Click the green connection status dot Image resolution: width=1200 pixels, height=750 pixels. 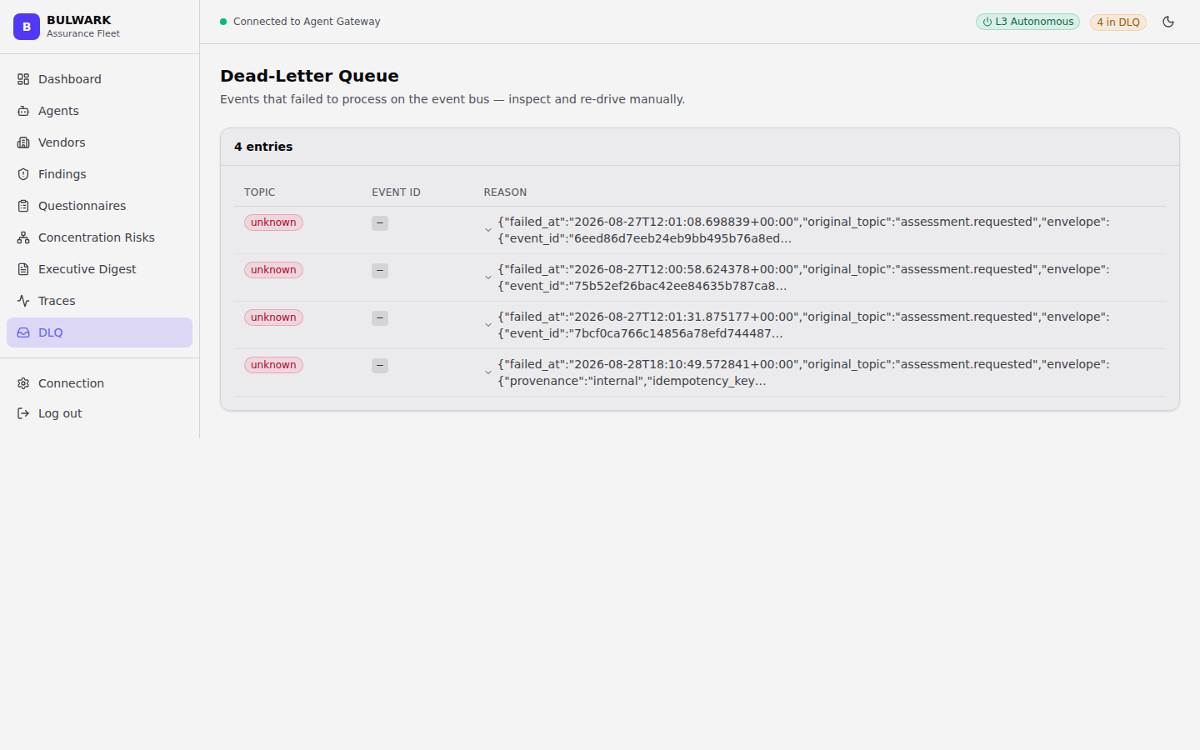223,22
